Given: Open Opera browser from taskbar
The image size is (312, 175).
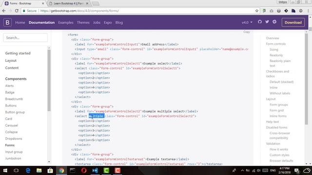Looking at the screenshot, I should 84,171.
